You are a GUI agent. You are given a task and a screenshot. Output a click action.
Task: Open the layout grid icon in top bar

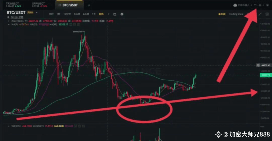(x=260, y=5)
